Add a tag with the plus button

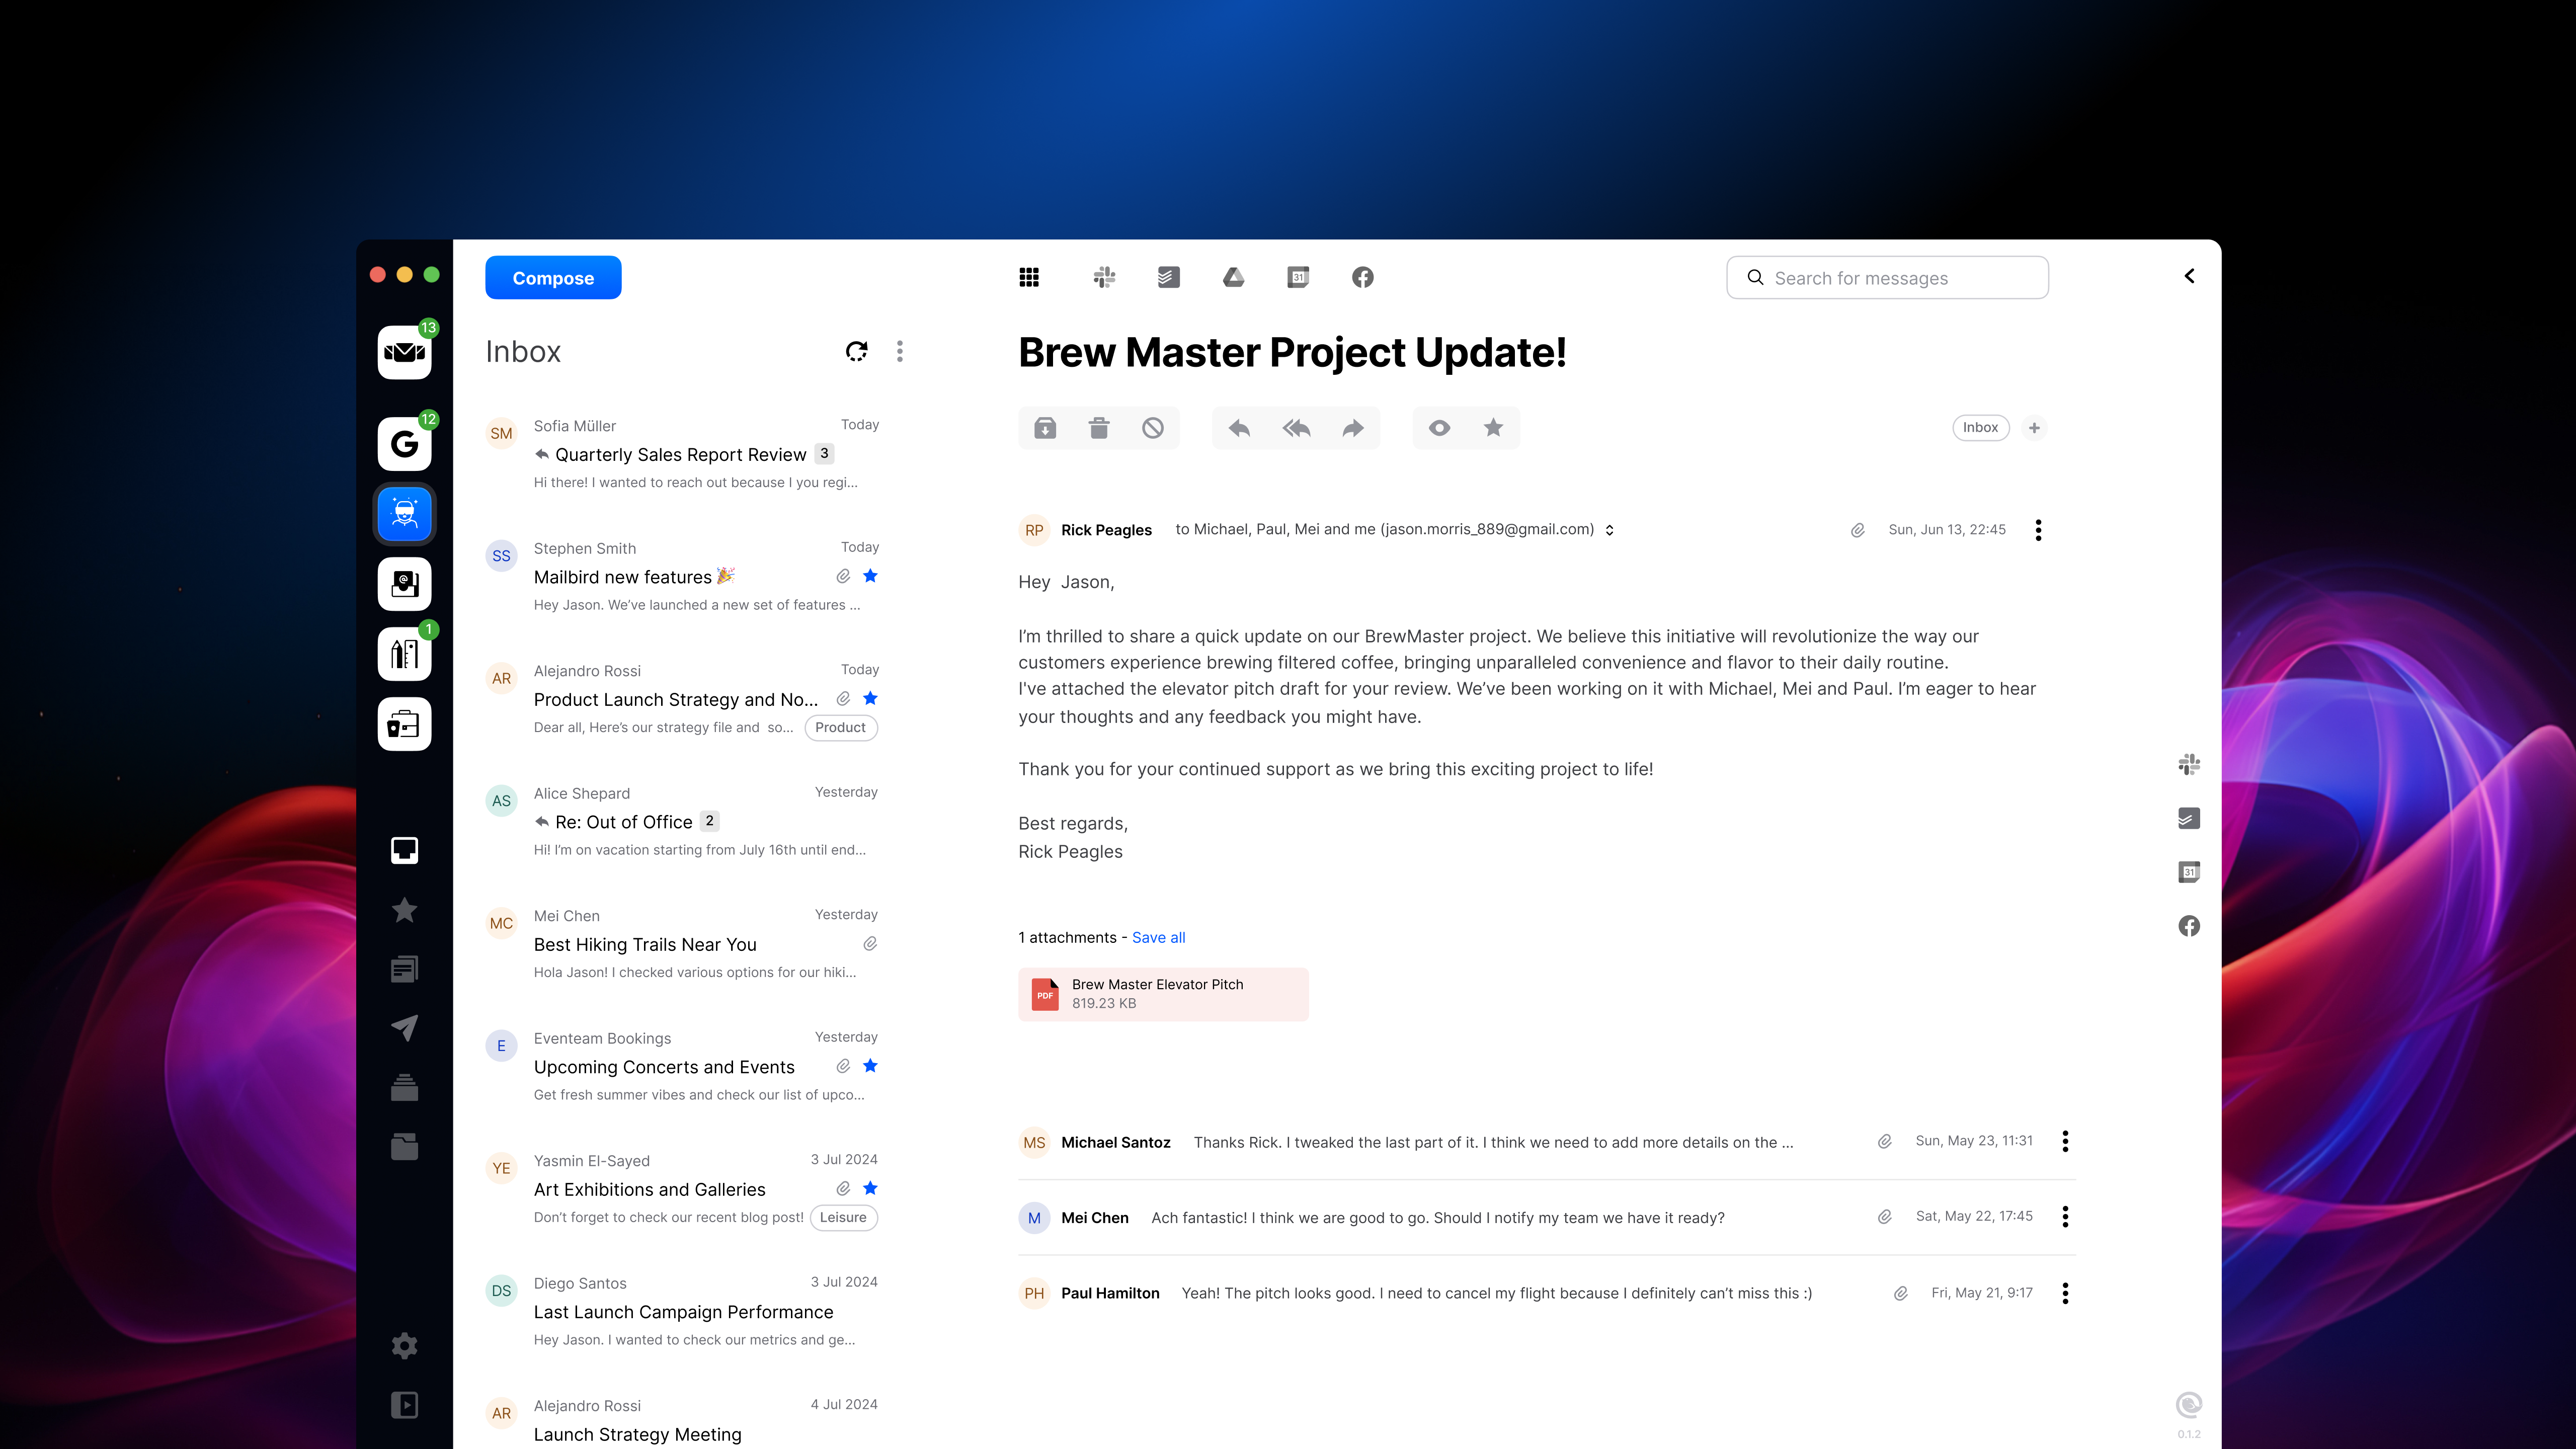pyautogui.click(x=2034, y=428)
